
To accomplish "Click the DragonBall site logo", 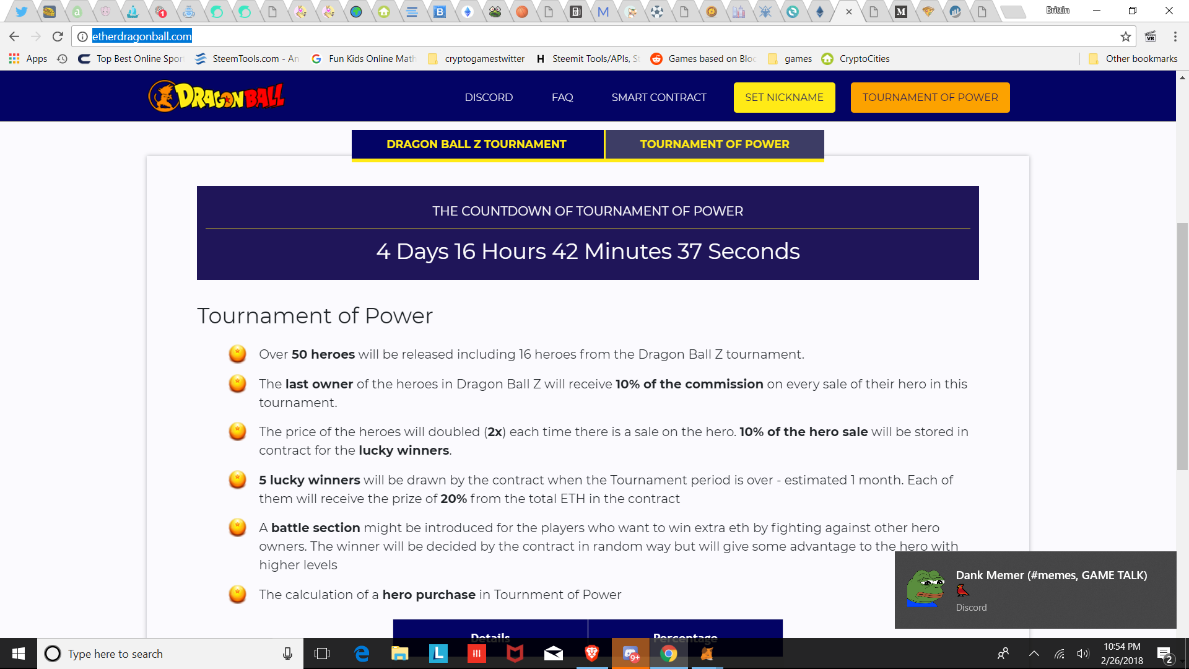I will pos(216,96).
